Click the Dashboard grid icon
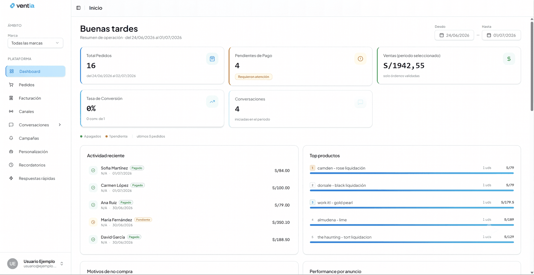Screen dimensions: 534x275 [x=12, y=71]
